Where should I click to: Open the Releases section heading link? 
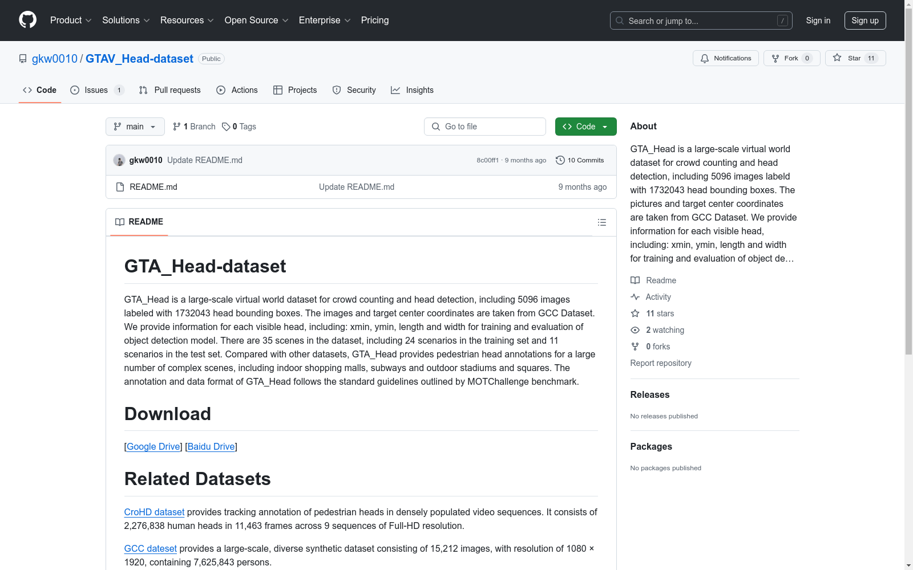[650, 394]
